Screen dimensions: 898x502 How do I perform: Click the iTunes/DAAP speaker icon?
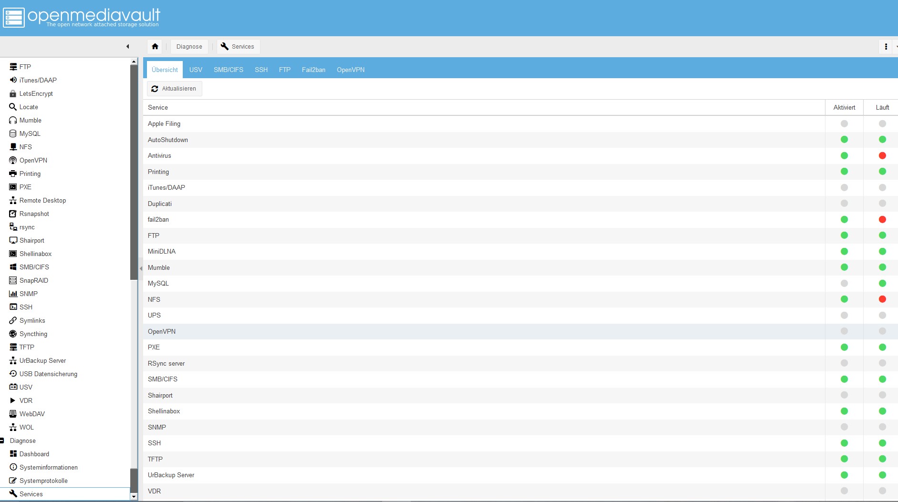(13, 80)
